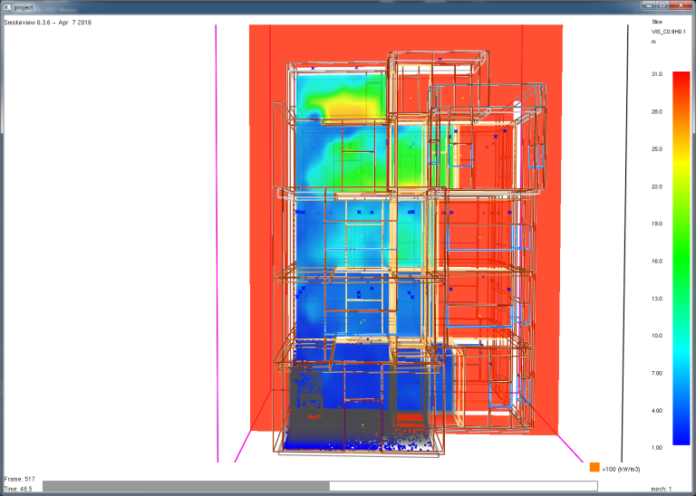This screenshot has width=696, height=496.
Task: Select the 31.0 label on the colorbar
Action: click(656, 74)
